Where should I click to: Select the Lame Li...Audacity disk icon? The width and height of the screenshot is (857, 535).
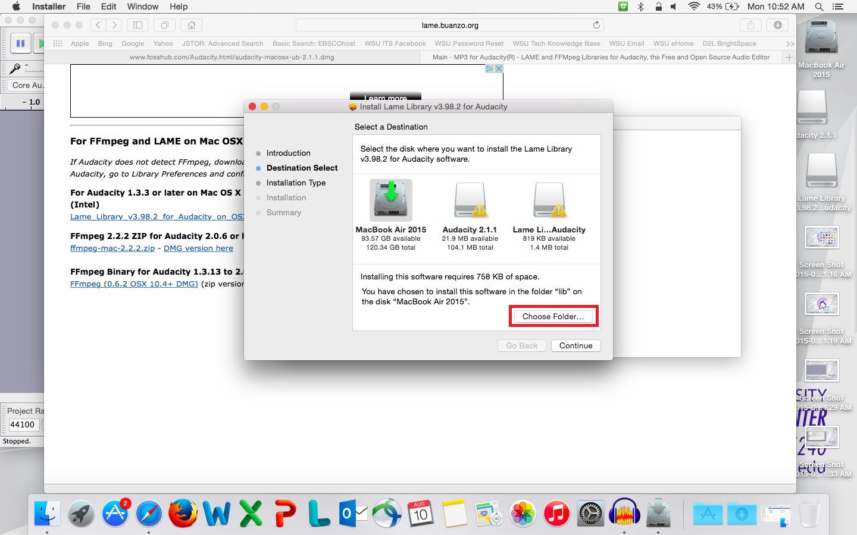(x=549, y=201)
